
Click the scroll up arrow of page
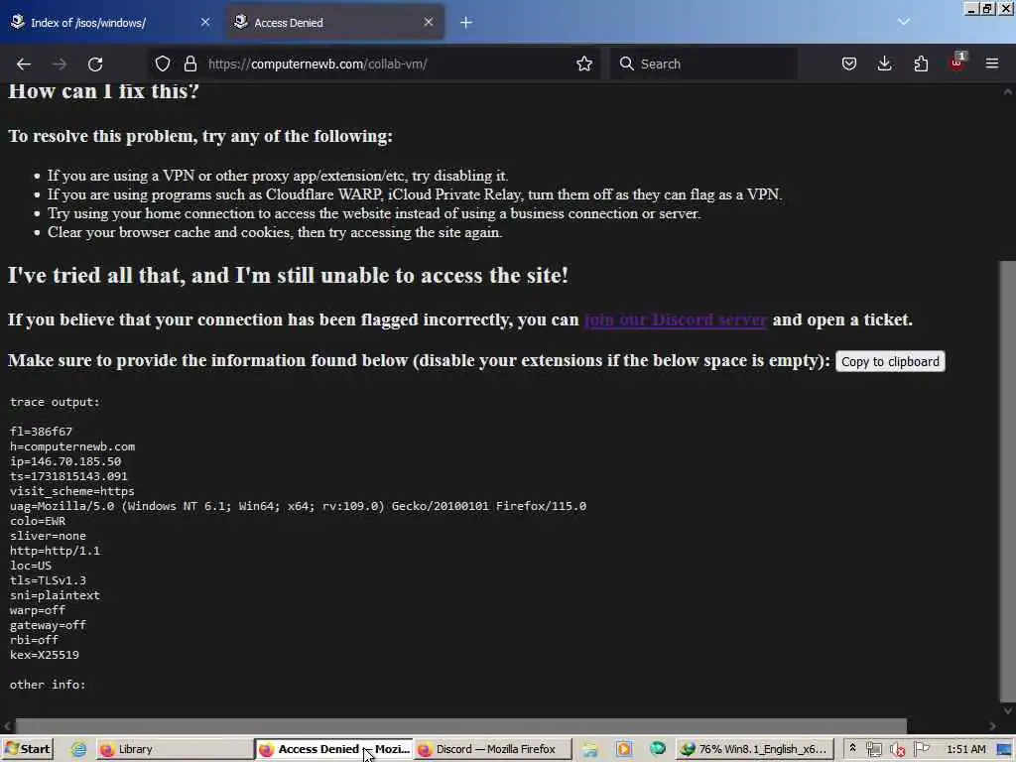point(1008,92)
